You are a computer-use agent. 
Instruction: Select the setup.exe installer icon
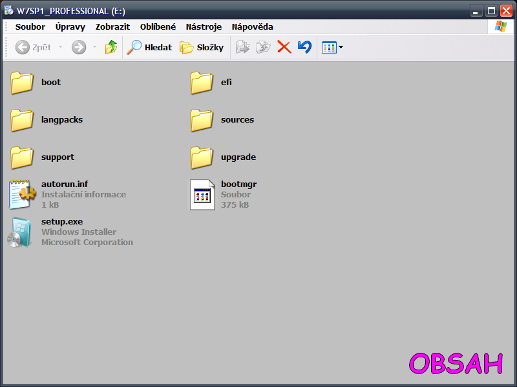pyautogui.click(x=20, y=232)
